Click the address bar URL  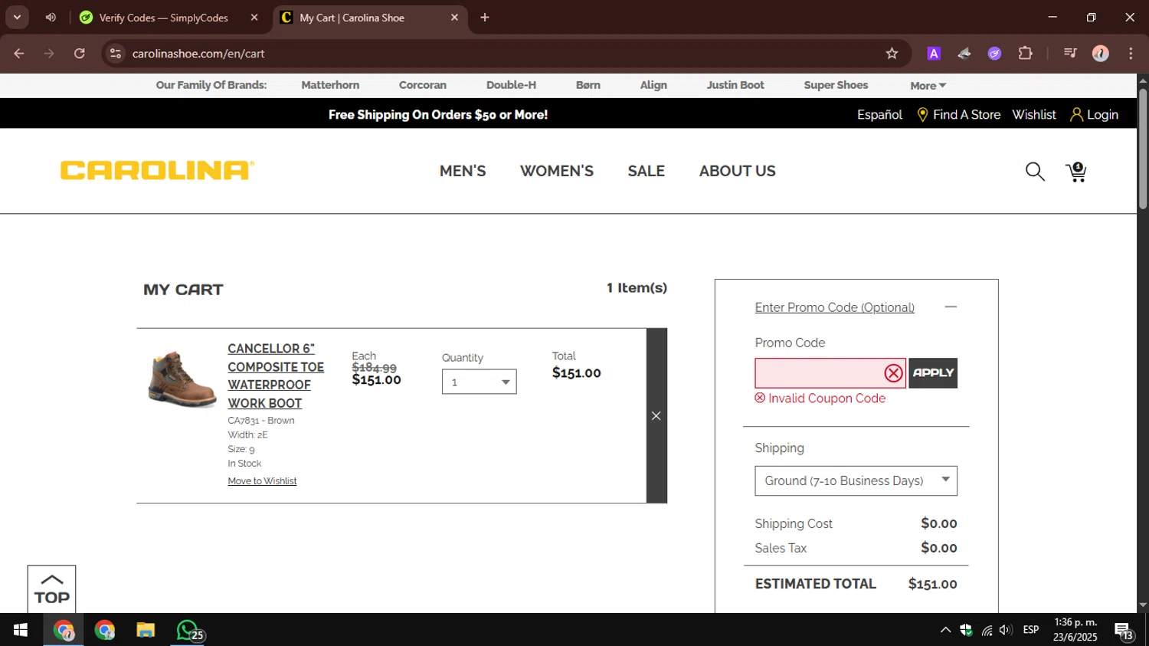pyautogui.click(x=198, y=54)
